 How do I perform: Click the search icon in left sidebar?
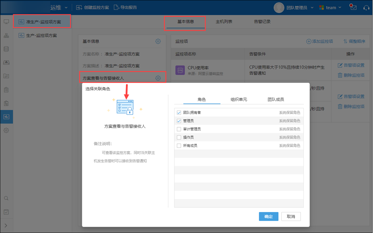click(x=6, y=198)
